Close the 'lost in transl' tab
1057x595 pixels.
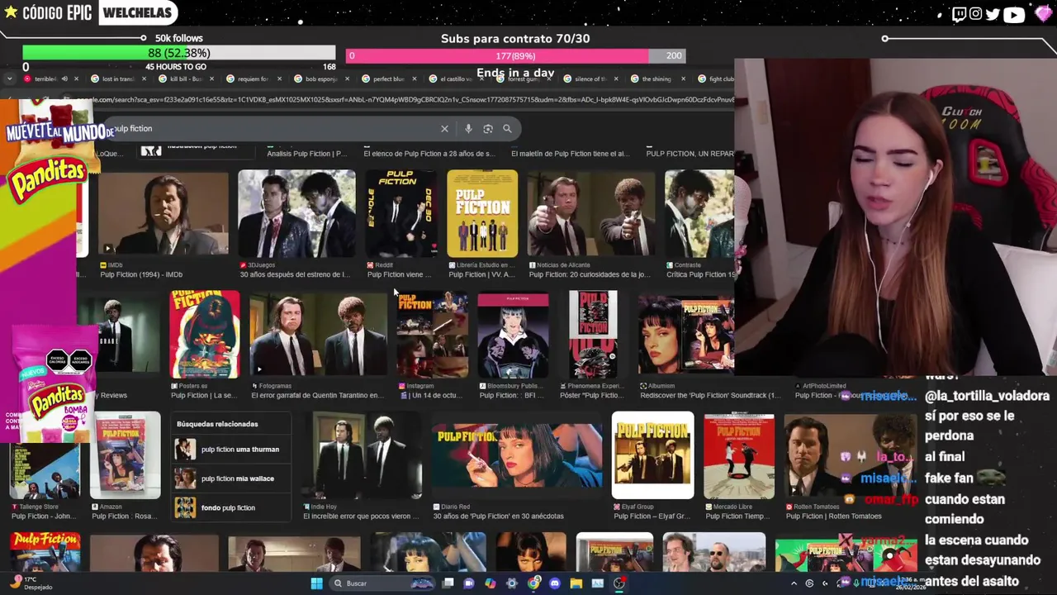click(144, 79)
